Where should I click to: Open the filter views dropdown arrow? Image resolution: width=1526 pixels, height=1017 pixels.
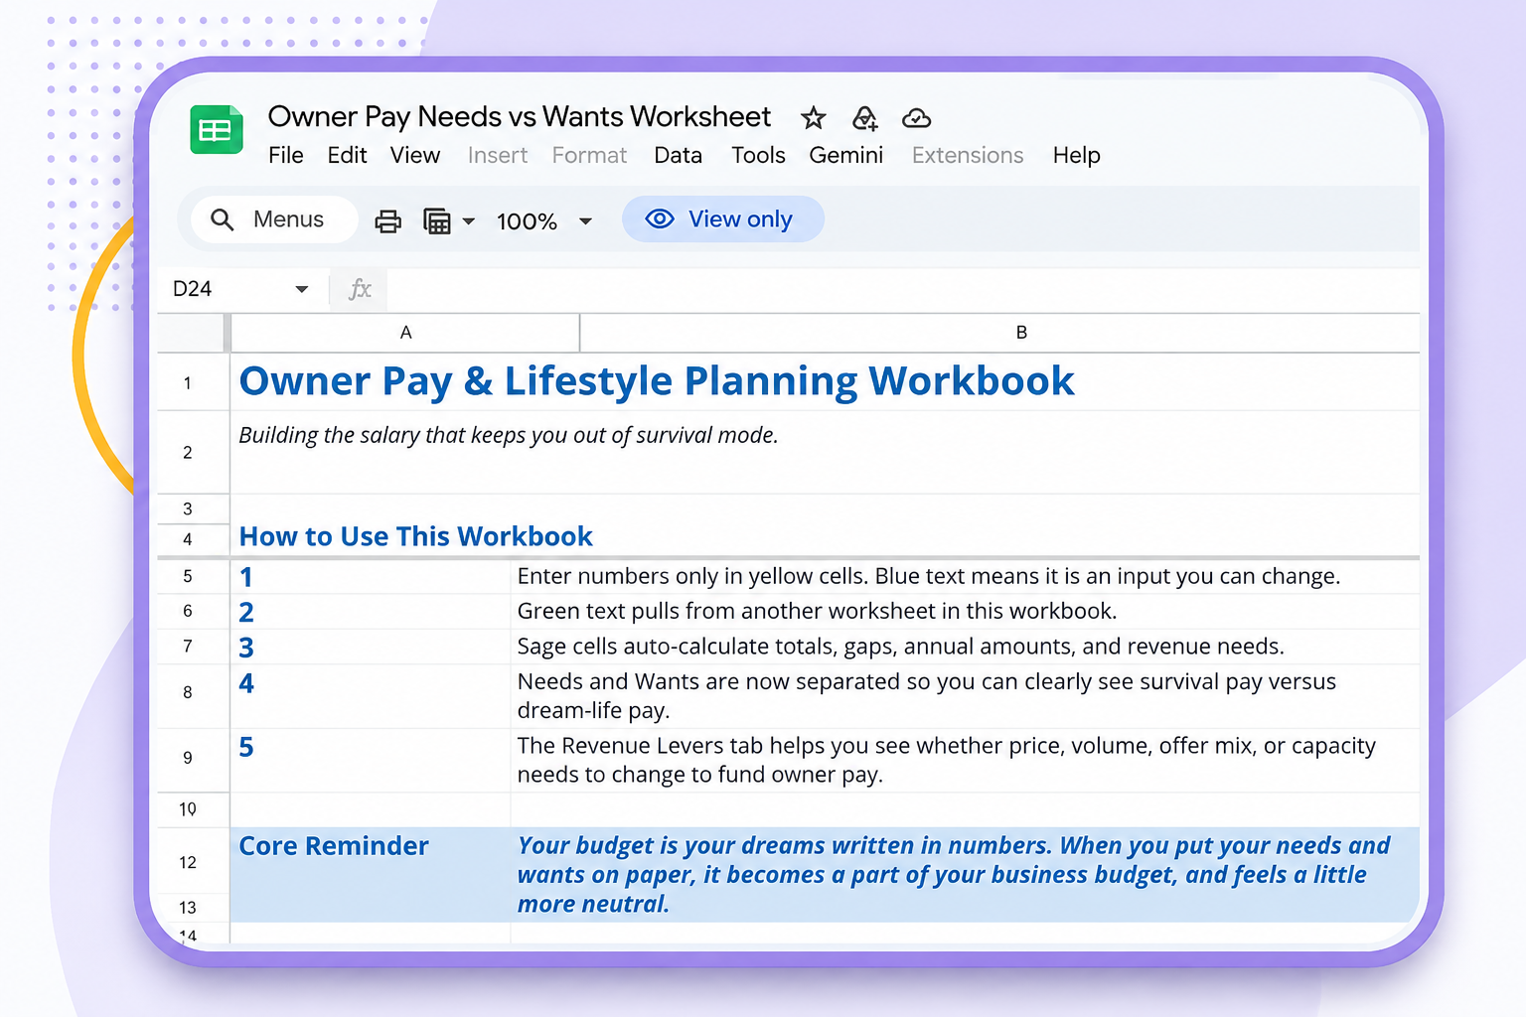[469, 221]
